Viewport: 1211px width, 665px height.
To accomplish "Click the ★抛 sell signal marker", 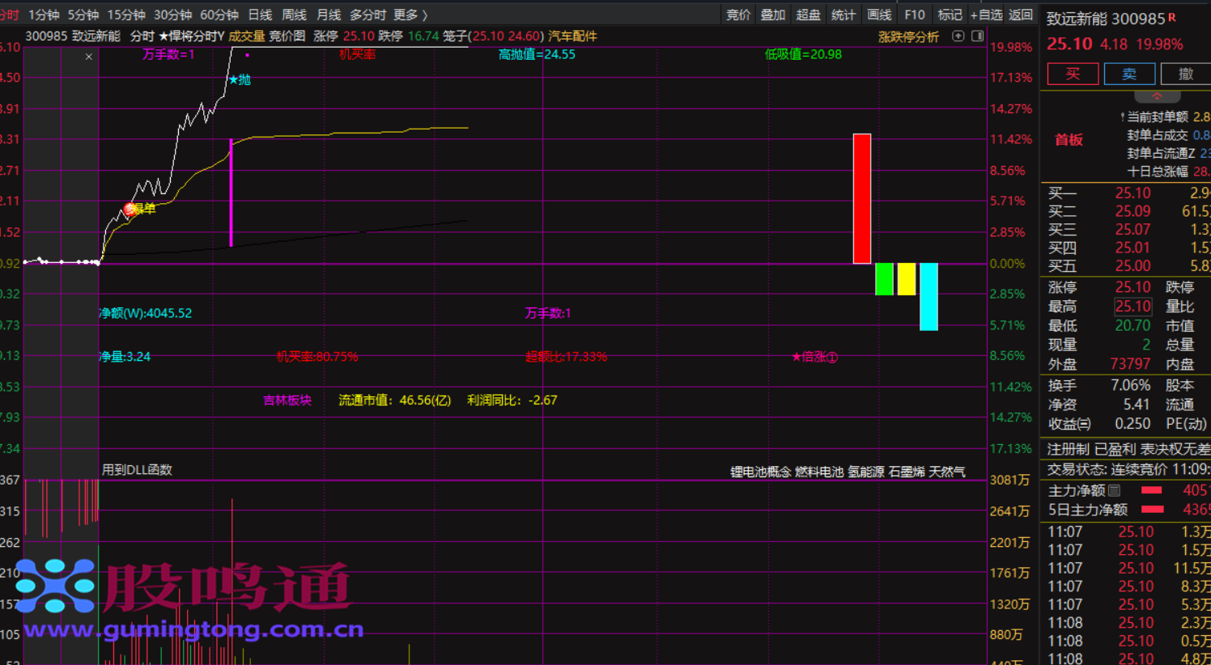I will (240, 79).
